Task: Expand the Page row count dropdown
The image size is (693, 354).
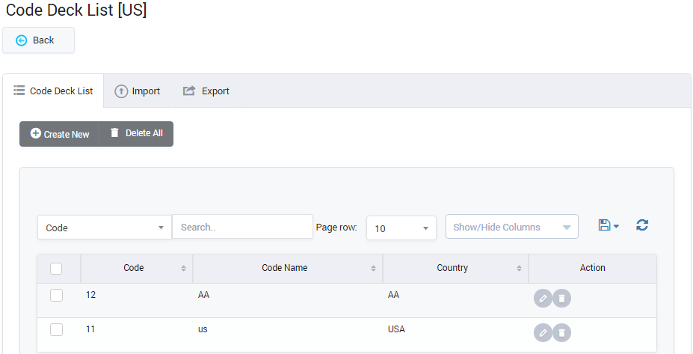Action: (401, 228)
